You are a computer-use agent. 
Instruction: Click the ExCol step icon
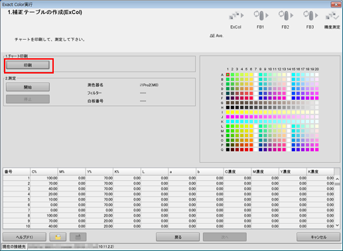[236, 16]
